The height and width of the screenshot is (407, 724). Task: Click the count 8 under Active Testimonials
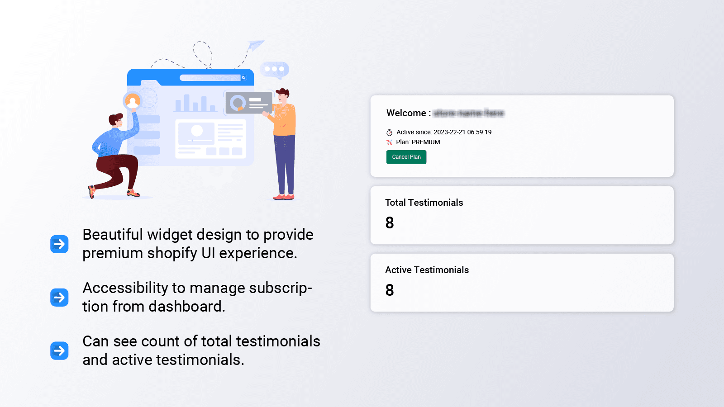(389, 291)
